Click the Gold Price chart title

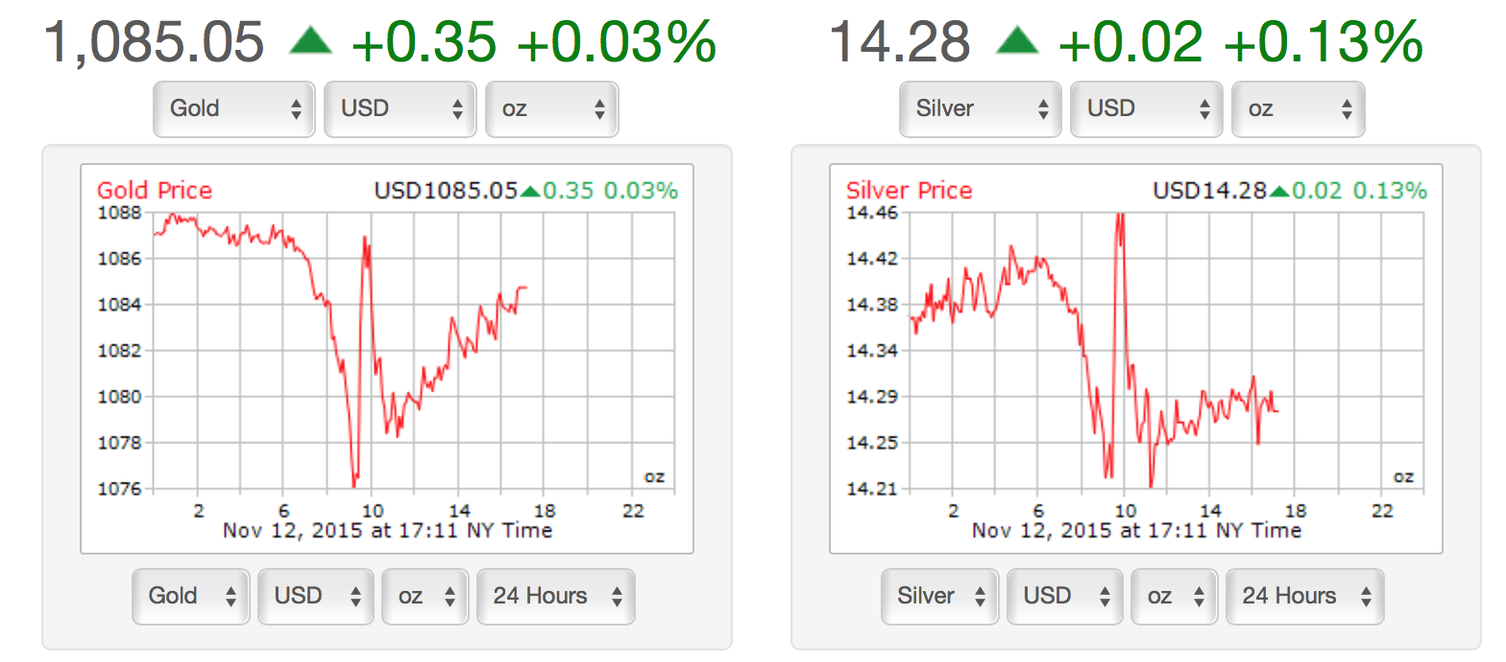coord(154,190)
